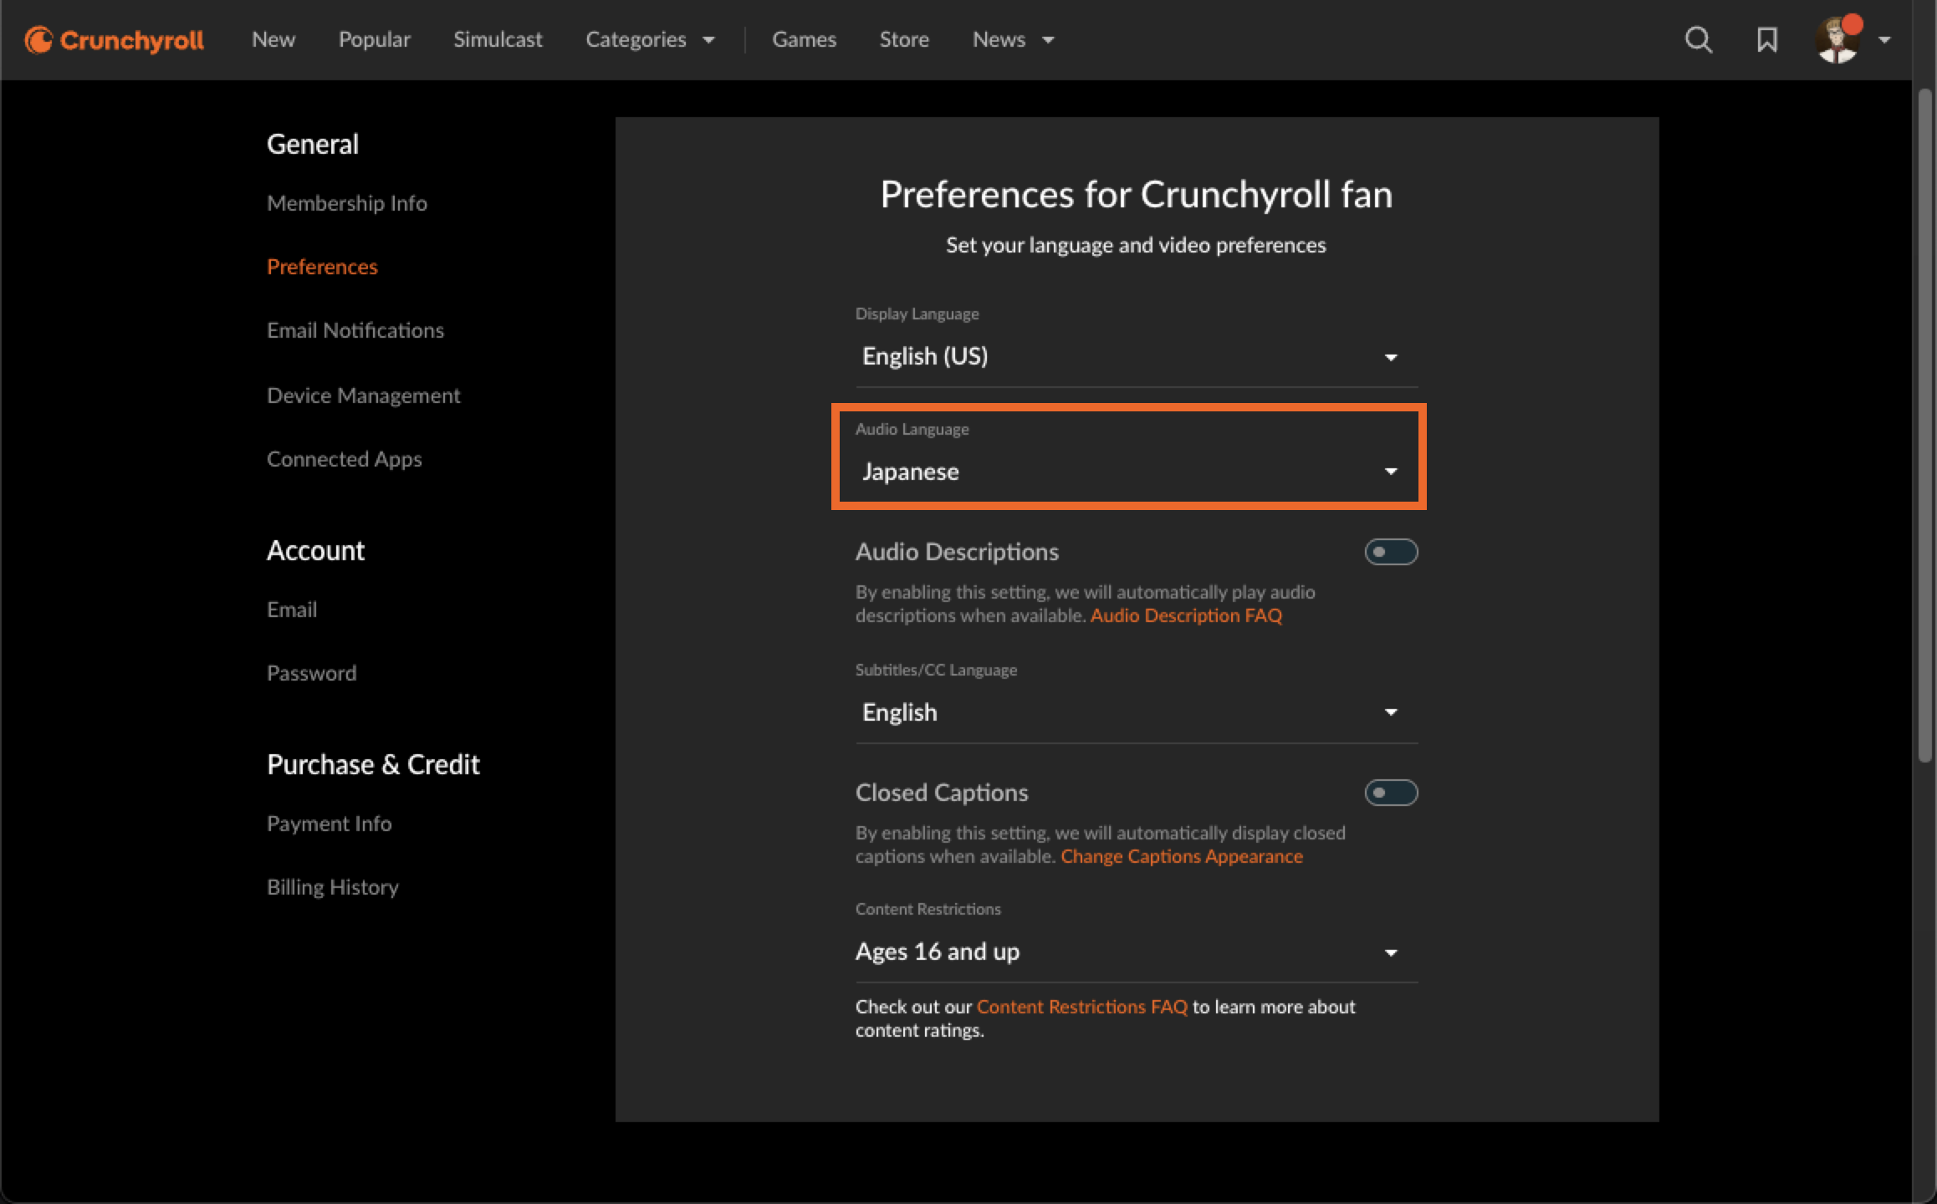The width and height of the screenshot is (1937, 1204).
Task: Open the watchlist bookmark icon
Action: pyautogui.click(x=1766, y=39)
